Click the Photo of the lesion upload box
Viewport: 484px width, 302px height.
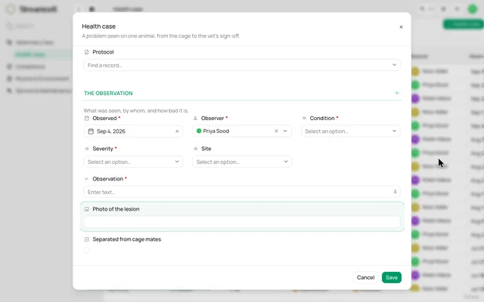pos(242,222)
